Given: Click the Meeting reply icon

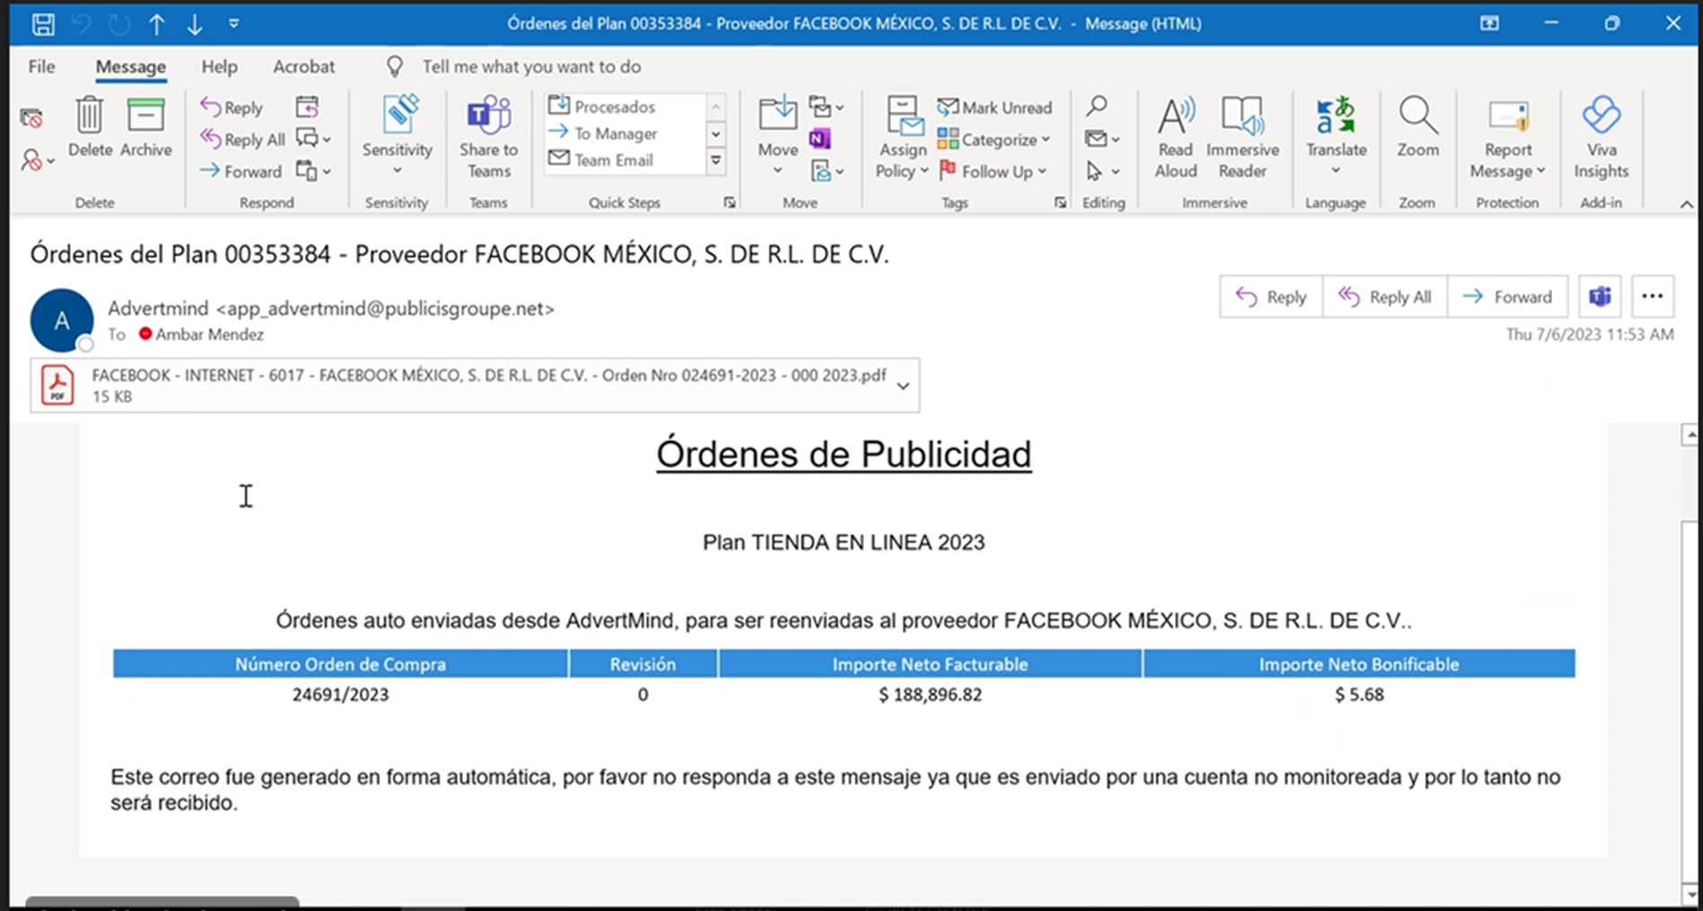Looking at the screenshot, I should click(x=307, y=107).
